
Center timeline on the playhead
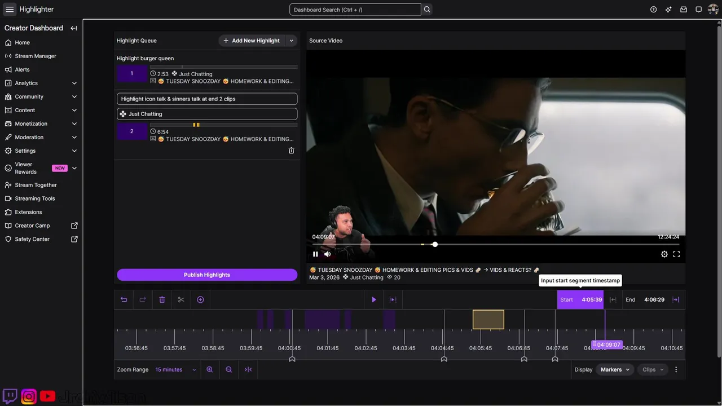click(x=248, y=370)
